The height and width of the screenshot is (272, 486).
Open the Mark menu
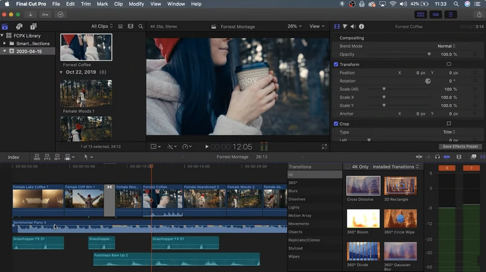(102, 4)
